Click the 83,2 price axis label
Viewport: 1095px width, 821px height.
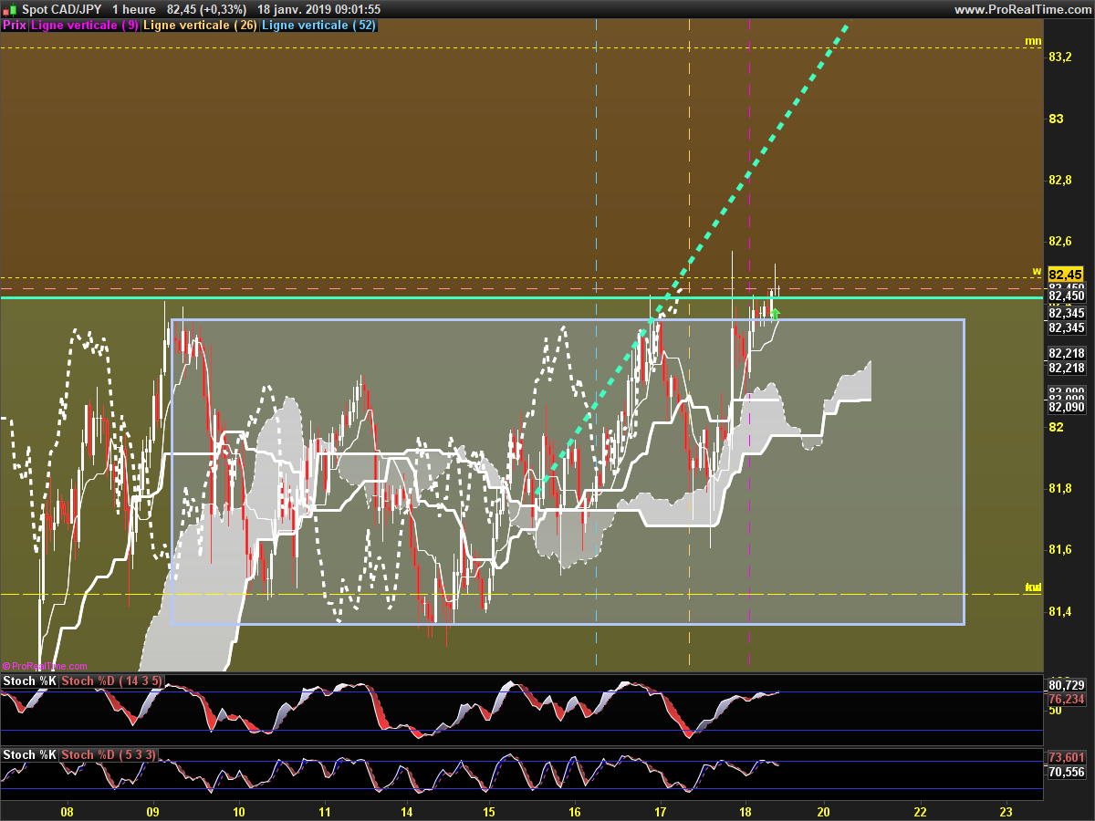(x=1060, y=57)
